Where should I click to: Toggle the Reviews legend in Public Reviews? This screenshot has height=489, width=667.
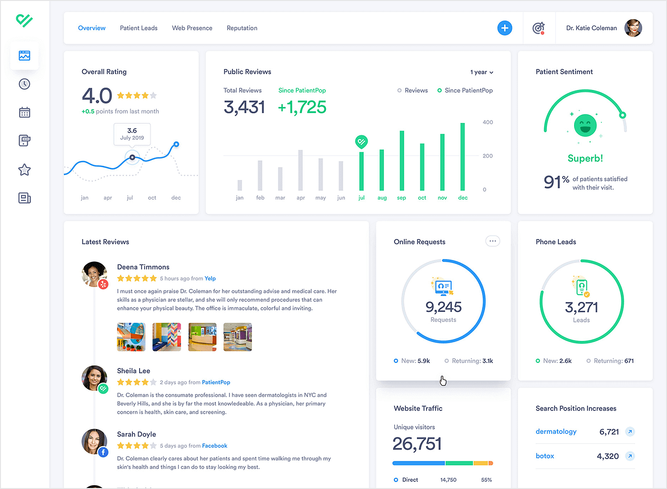pos(412,90)
